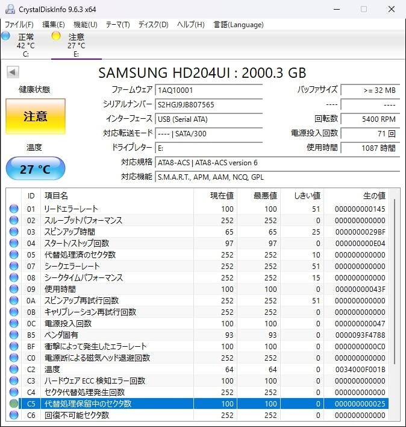Screen dimensions: 406x427
Task: Click status orb of row 04 スタート/ストップ回数
Action: point(14,243)
